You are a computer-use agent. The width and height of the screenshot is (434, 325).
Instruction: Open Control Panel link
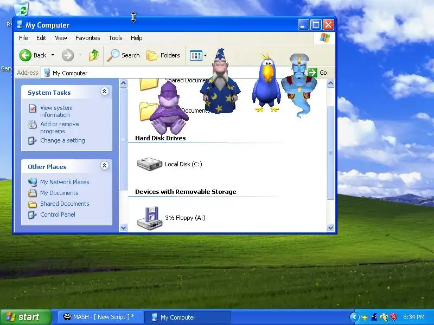click(58, 214)
